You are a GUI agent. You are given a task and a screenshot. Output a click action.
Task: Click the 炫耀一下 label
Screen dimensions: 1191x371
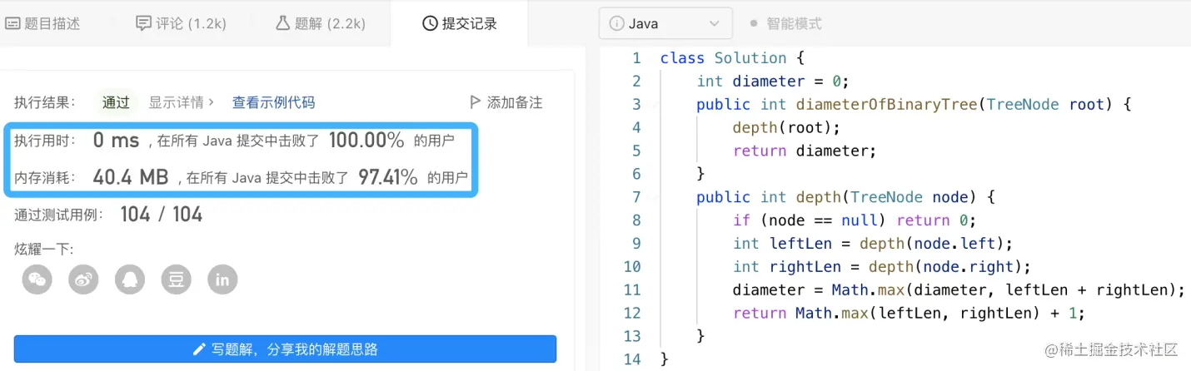(x=44, y=249)
